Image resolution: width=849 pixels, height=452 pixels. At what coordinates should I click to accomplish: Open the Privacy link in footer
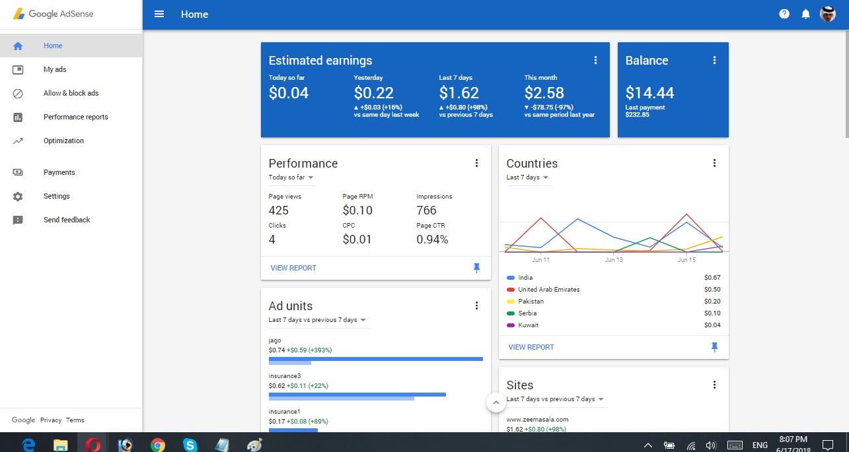(x=50, y=420)
